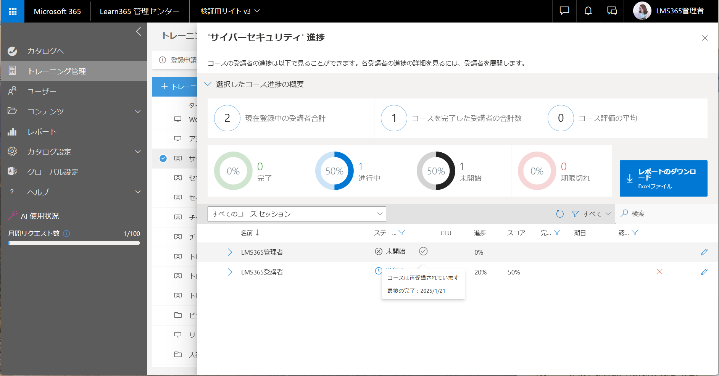Open the すべてのコース セッション dropdown
The width and height of the screenshot is (719, 376).
pyautogui.click(x=297, y=214)
